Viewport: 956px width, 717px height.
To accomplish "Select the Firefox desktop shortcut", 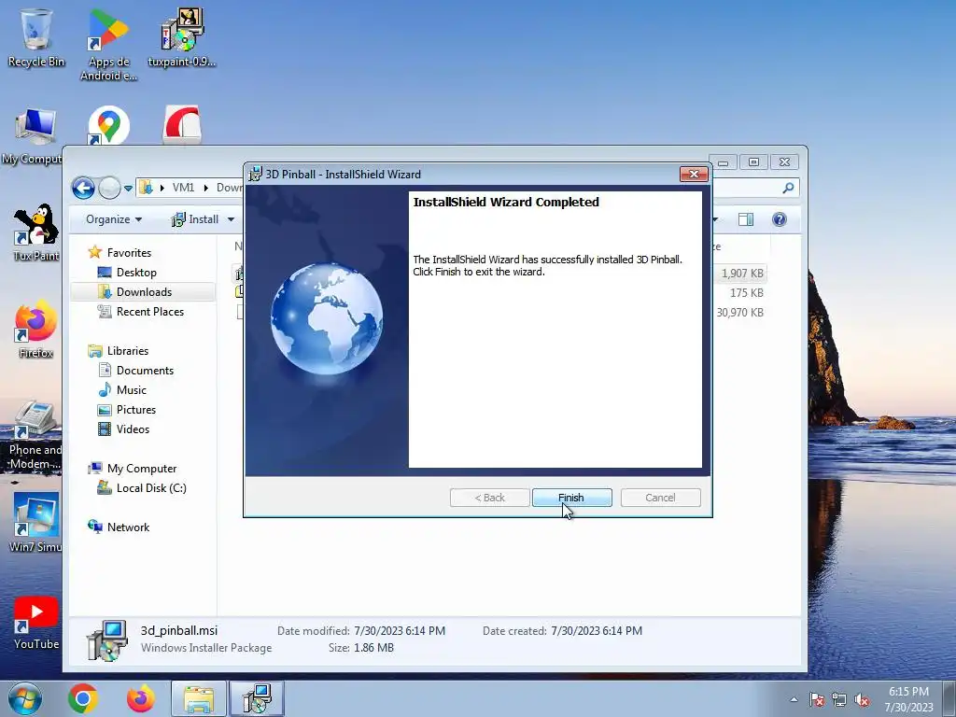I will pyautogui.click(x=36, y=330).
